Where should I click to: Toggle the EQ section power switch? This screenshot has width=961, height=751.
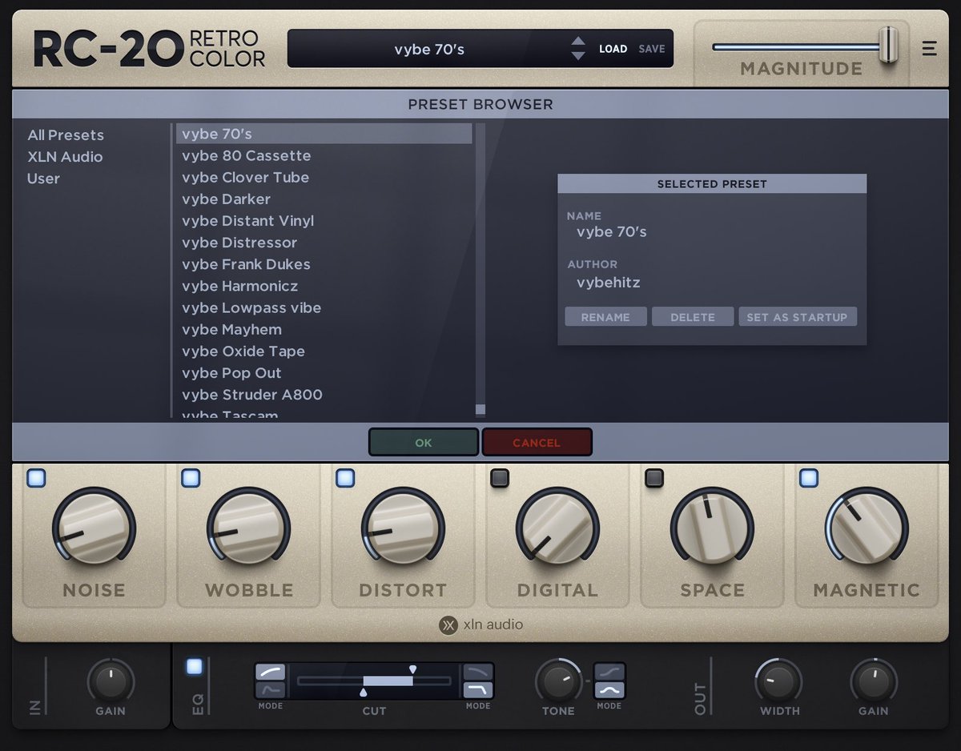(x=195, y=666)
